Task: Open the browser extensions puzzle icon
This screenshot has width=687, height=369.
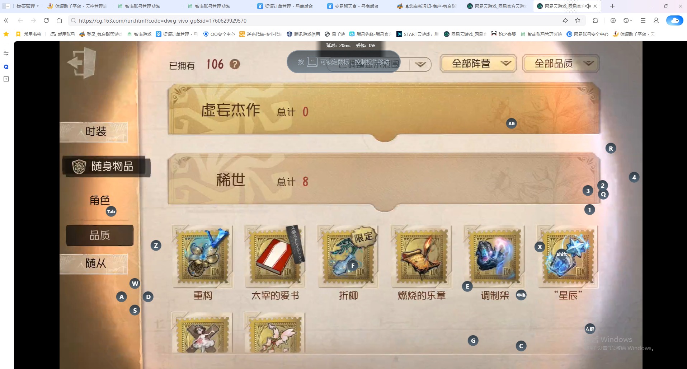Action: coord(596,20)
